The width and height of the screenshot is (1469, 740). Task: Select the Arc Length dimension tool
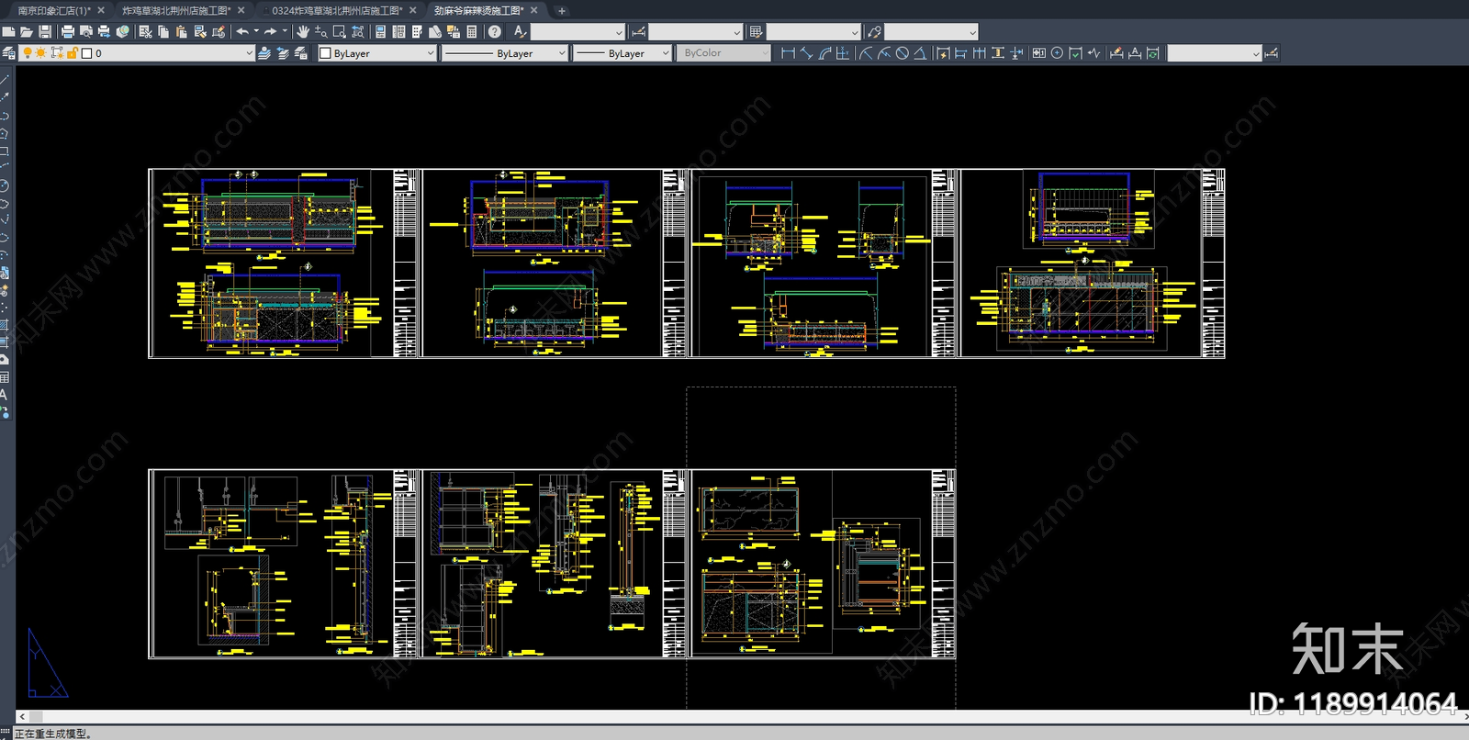point(825,53)
